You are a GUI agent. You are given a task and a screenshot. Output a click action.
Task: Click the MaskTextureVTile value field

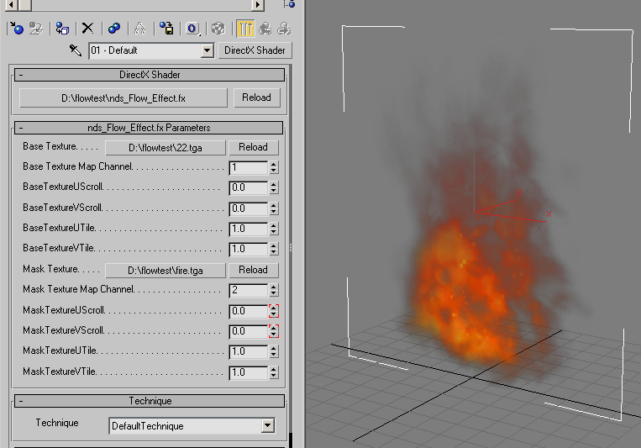249,372
